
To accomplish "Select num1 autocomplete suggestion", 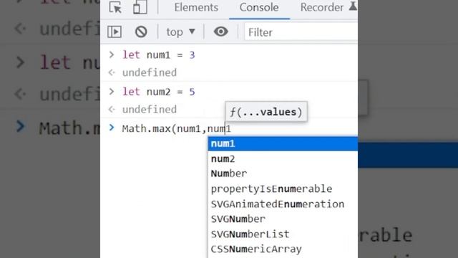I will pyautogui.click(x=283, y=143).
